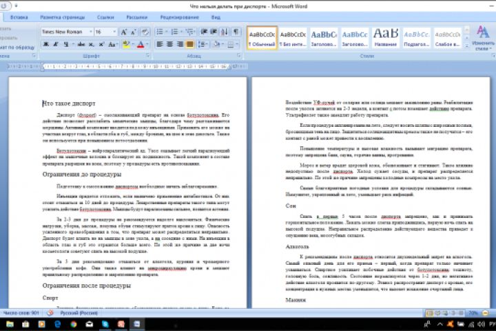
Task: Apply the Обычный style
Action: click(262, 38)
